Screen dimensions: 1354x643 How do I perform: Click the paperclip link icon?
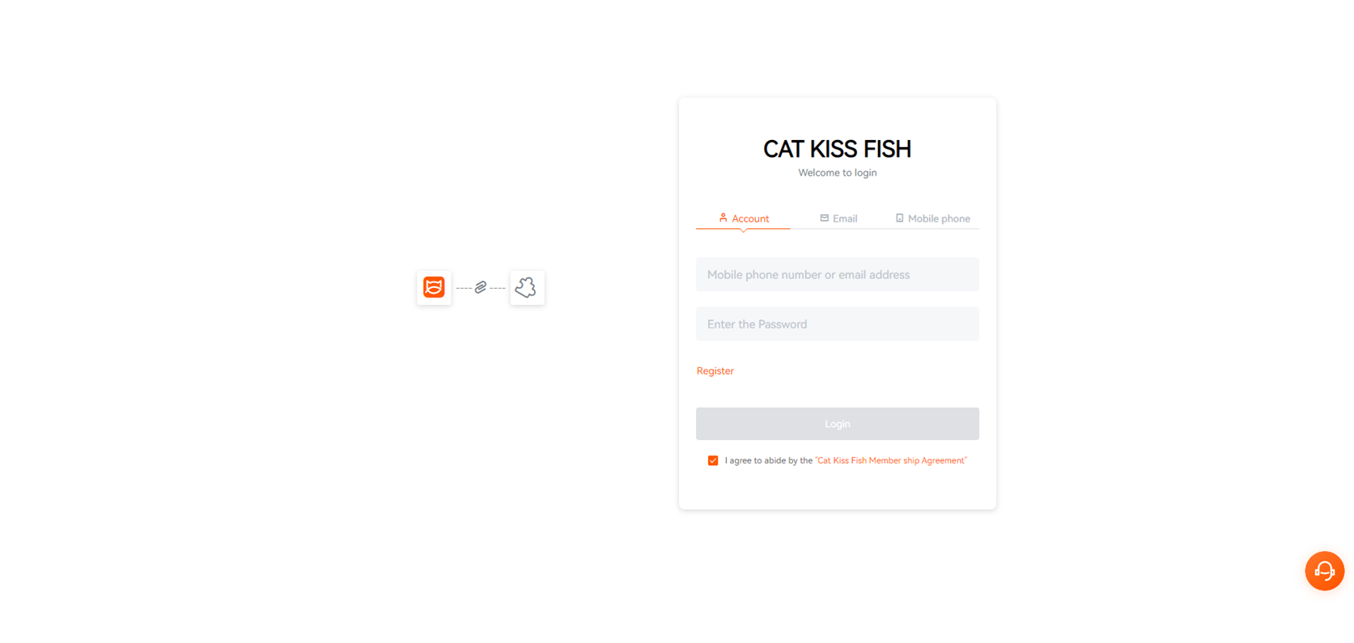pos(481,287)
